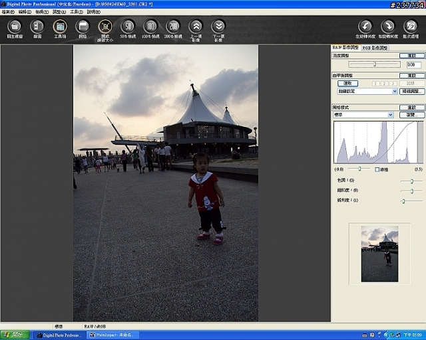Click the navigator thumbnail preview
The height and width of the screenshot is (340, 426).
[x=379, y=254]
